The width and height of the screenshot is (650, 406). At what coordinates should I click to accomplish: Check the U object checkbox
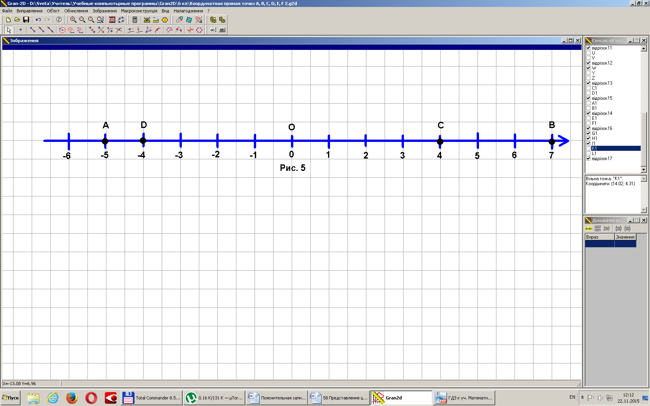coord(588,53)
